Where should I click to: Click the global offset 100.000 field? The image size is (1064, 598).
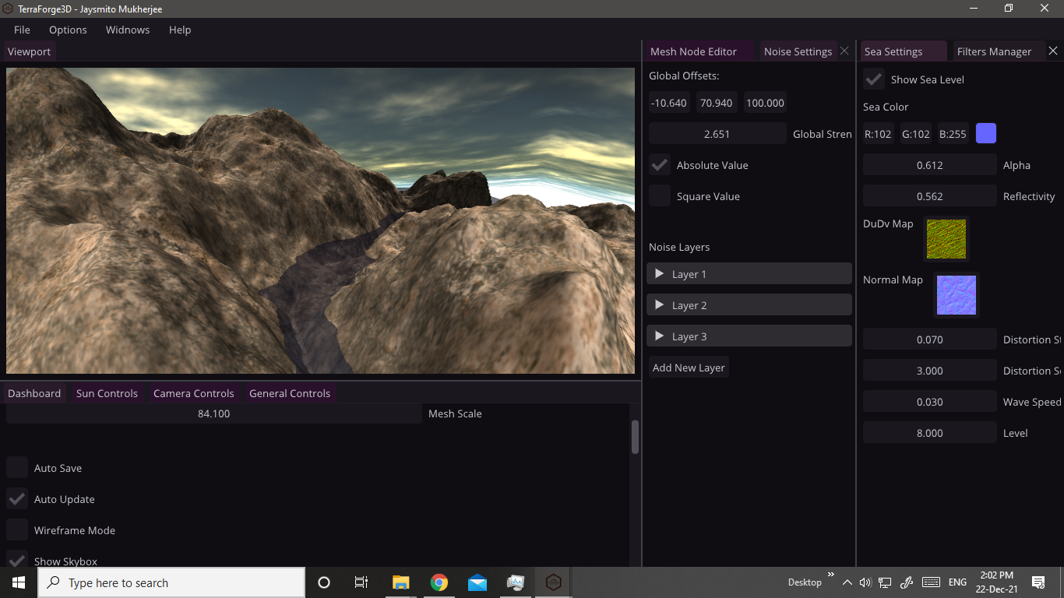[x=765, y=102]
